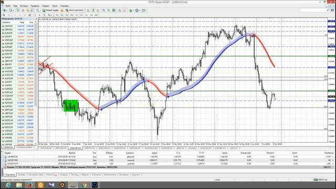Open the Periods clock icon
Screen dimensions: 336x189
coord(136,10)
